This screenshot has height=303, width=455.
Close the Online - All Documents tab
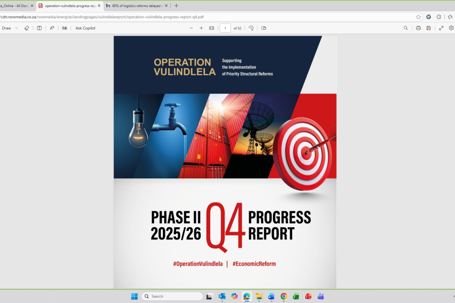tap(32, 5)
